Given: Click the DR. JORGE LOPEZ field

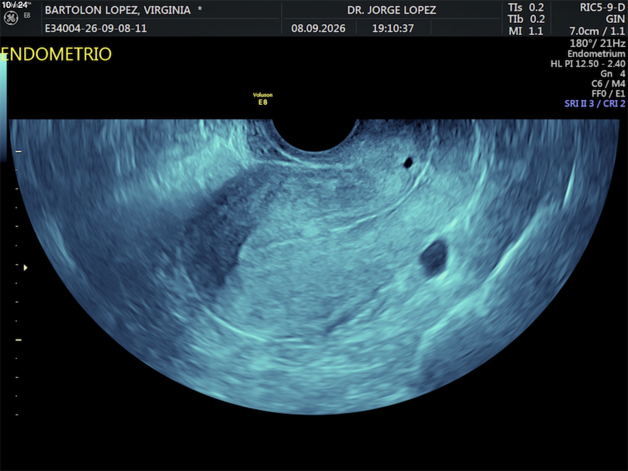Looking at the screenshot, I should pos(391,10).
